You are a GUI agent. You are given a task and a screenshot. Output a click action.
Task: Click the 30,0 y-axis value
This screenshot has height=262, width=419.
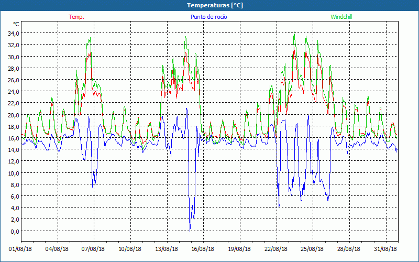click(x=15, y=57)
